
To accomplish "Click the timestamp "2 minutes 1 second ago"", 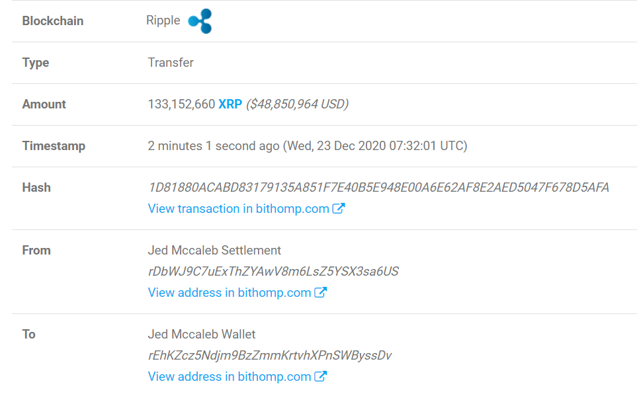I will [x=214, y=146].
